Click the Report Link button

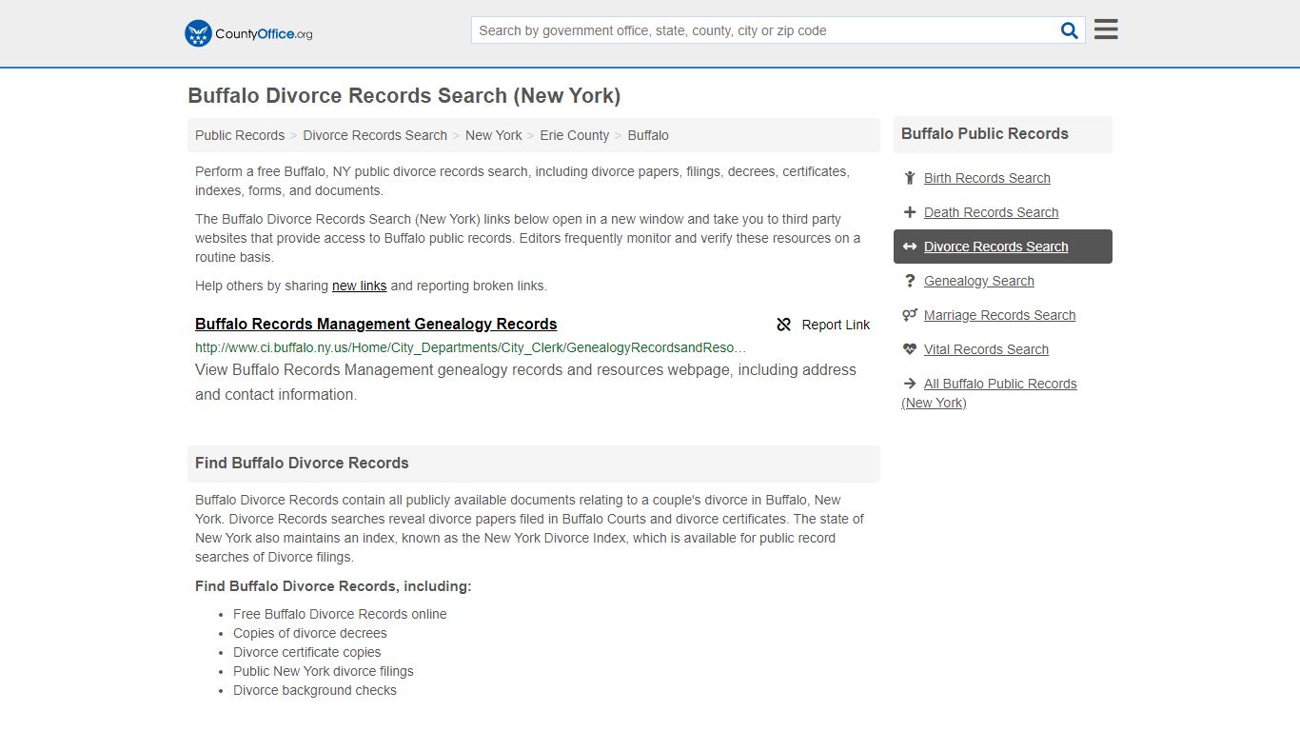pyautogui.click(x=823, y=325)
